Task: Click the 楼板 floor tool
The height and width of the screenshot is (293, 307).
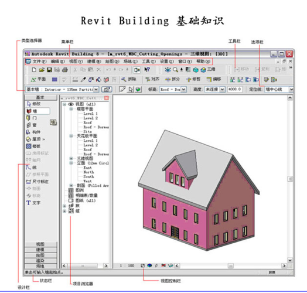Action: click(x=33, y=146)
